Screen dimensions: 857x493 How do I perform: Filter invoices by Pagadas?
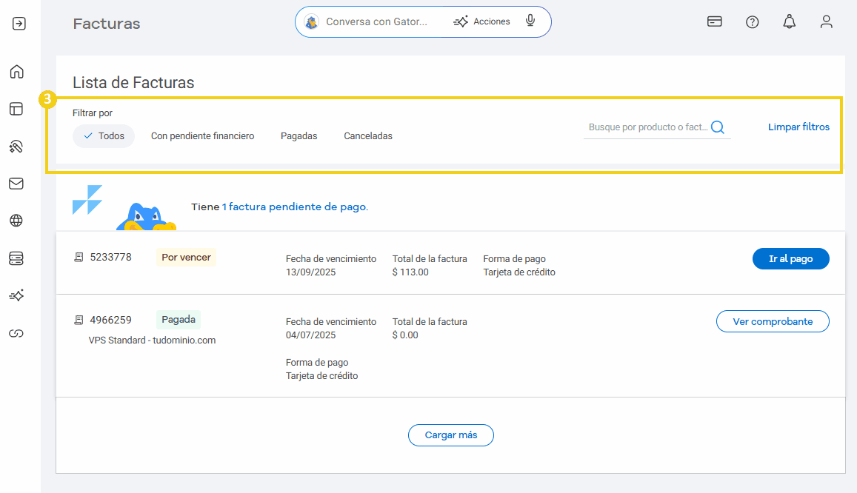point(299,136)
